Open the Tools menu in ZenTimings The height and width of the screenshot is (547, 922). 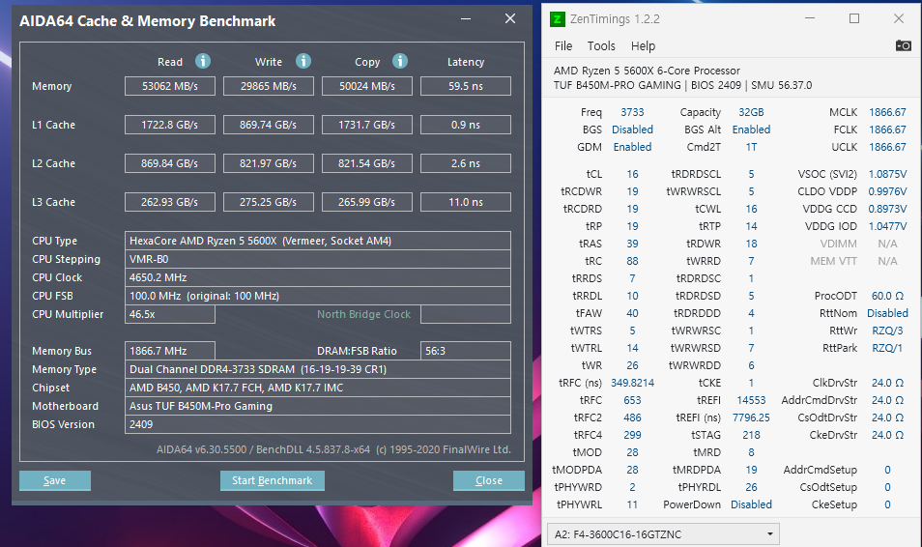click(x=601, y=45)
